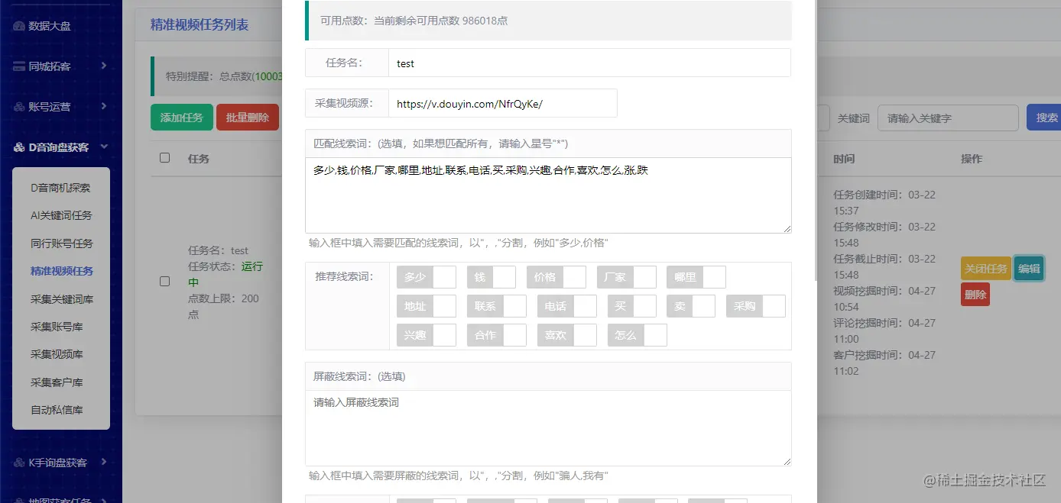Click the 数据大盘 sidebar label

point(50,26)
